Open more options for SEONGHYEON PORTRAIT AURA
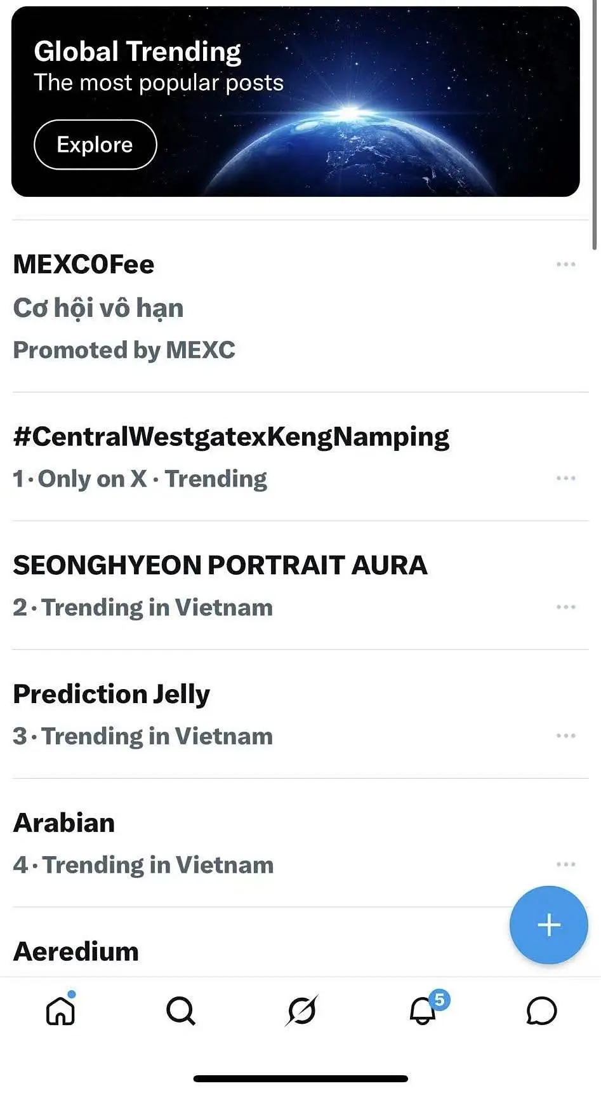The width and height of the screenshot is (601, 1093). (x=565, y=607)
